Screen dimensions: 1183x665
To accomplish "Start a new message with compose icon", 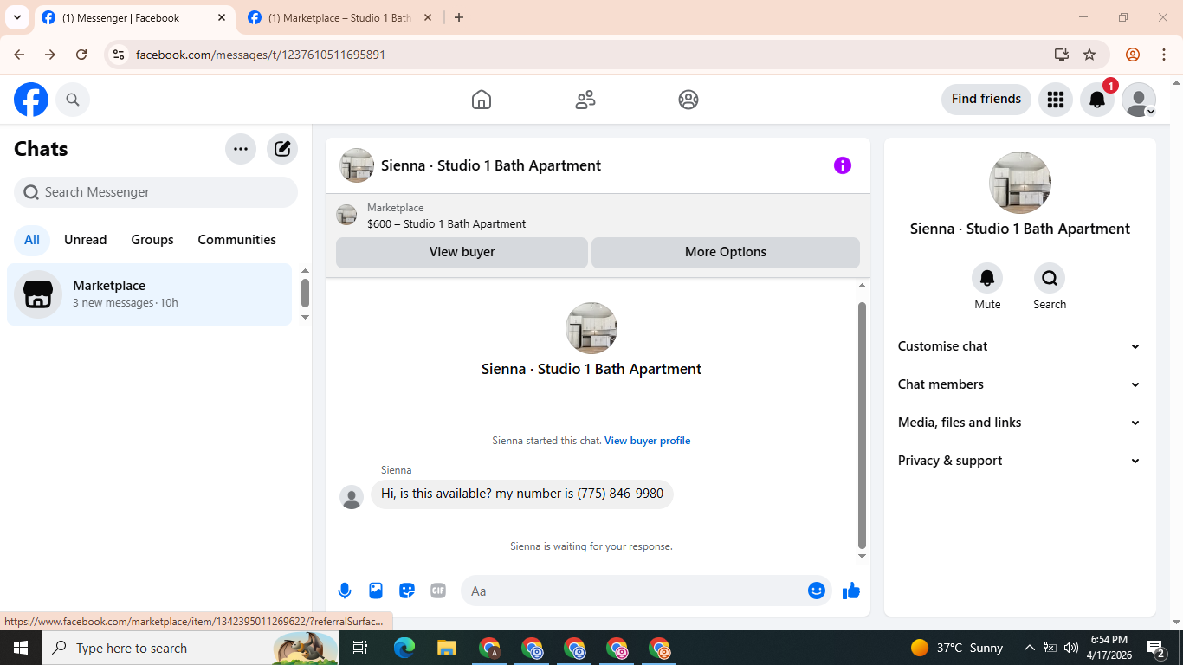I will click(282, 149).
